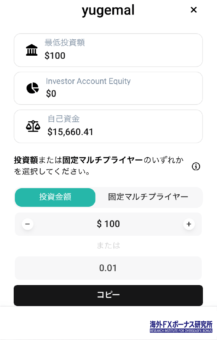Select the 自己資金 $15,660.41 card
The height and width of the screenshot is (340, 217).
108,126
